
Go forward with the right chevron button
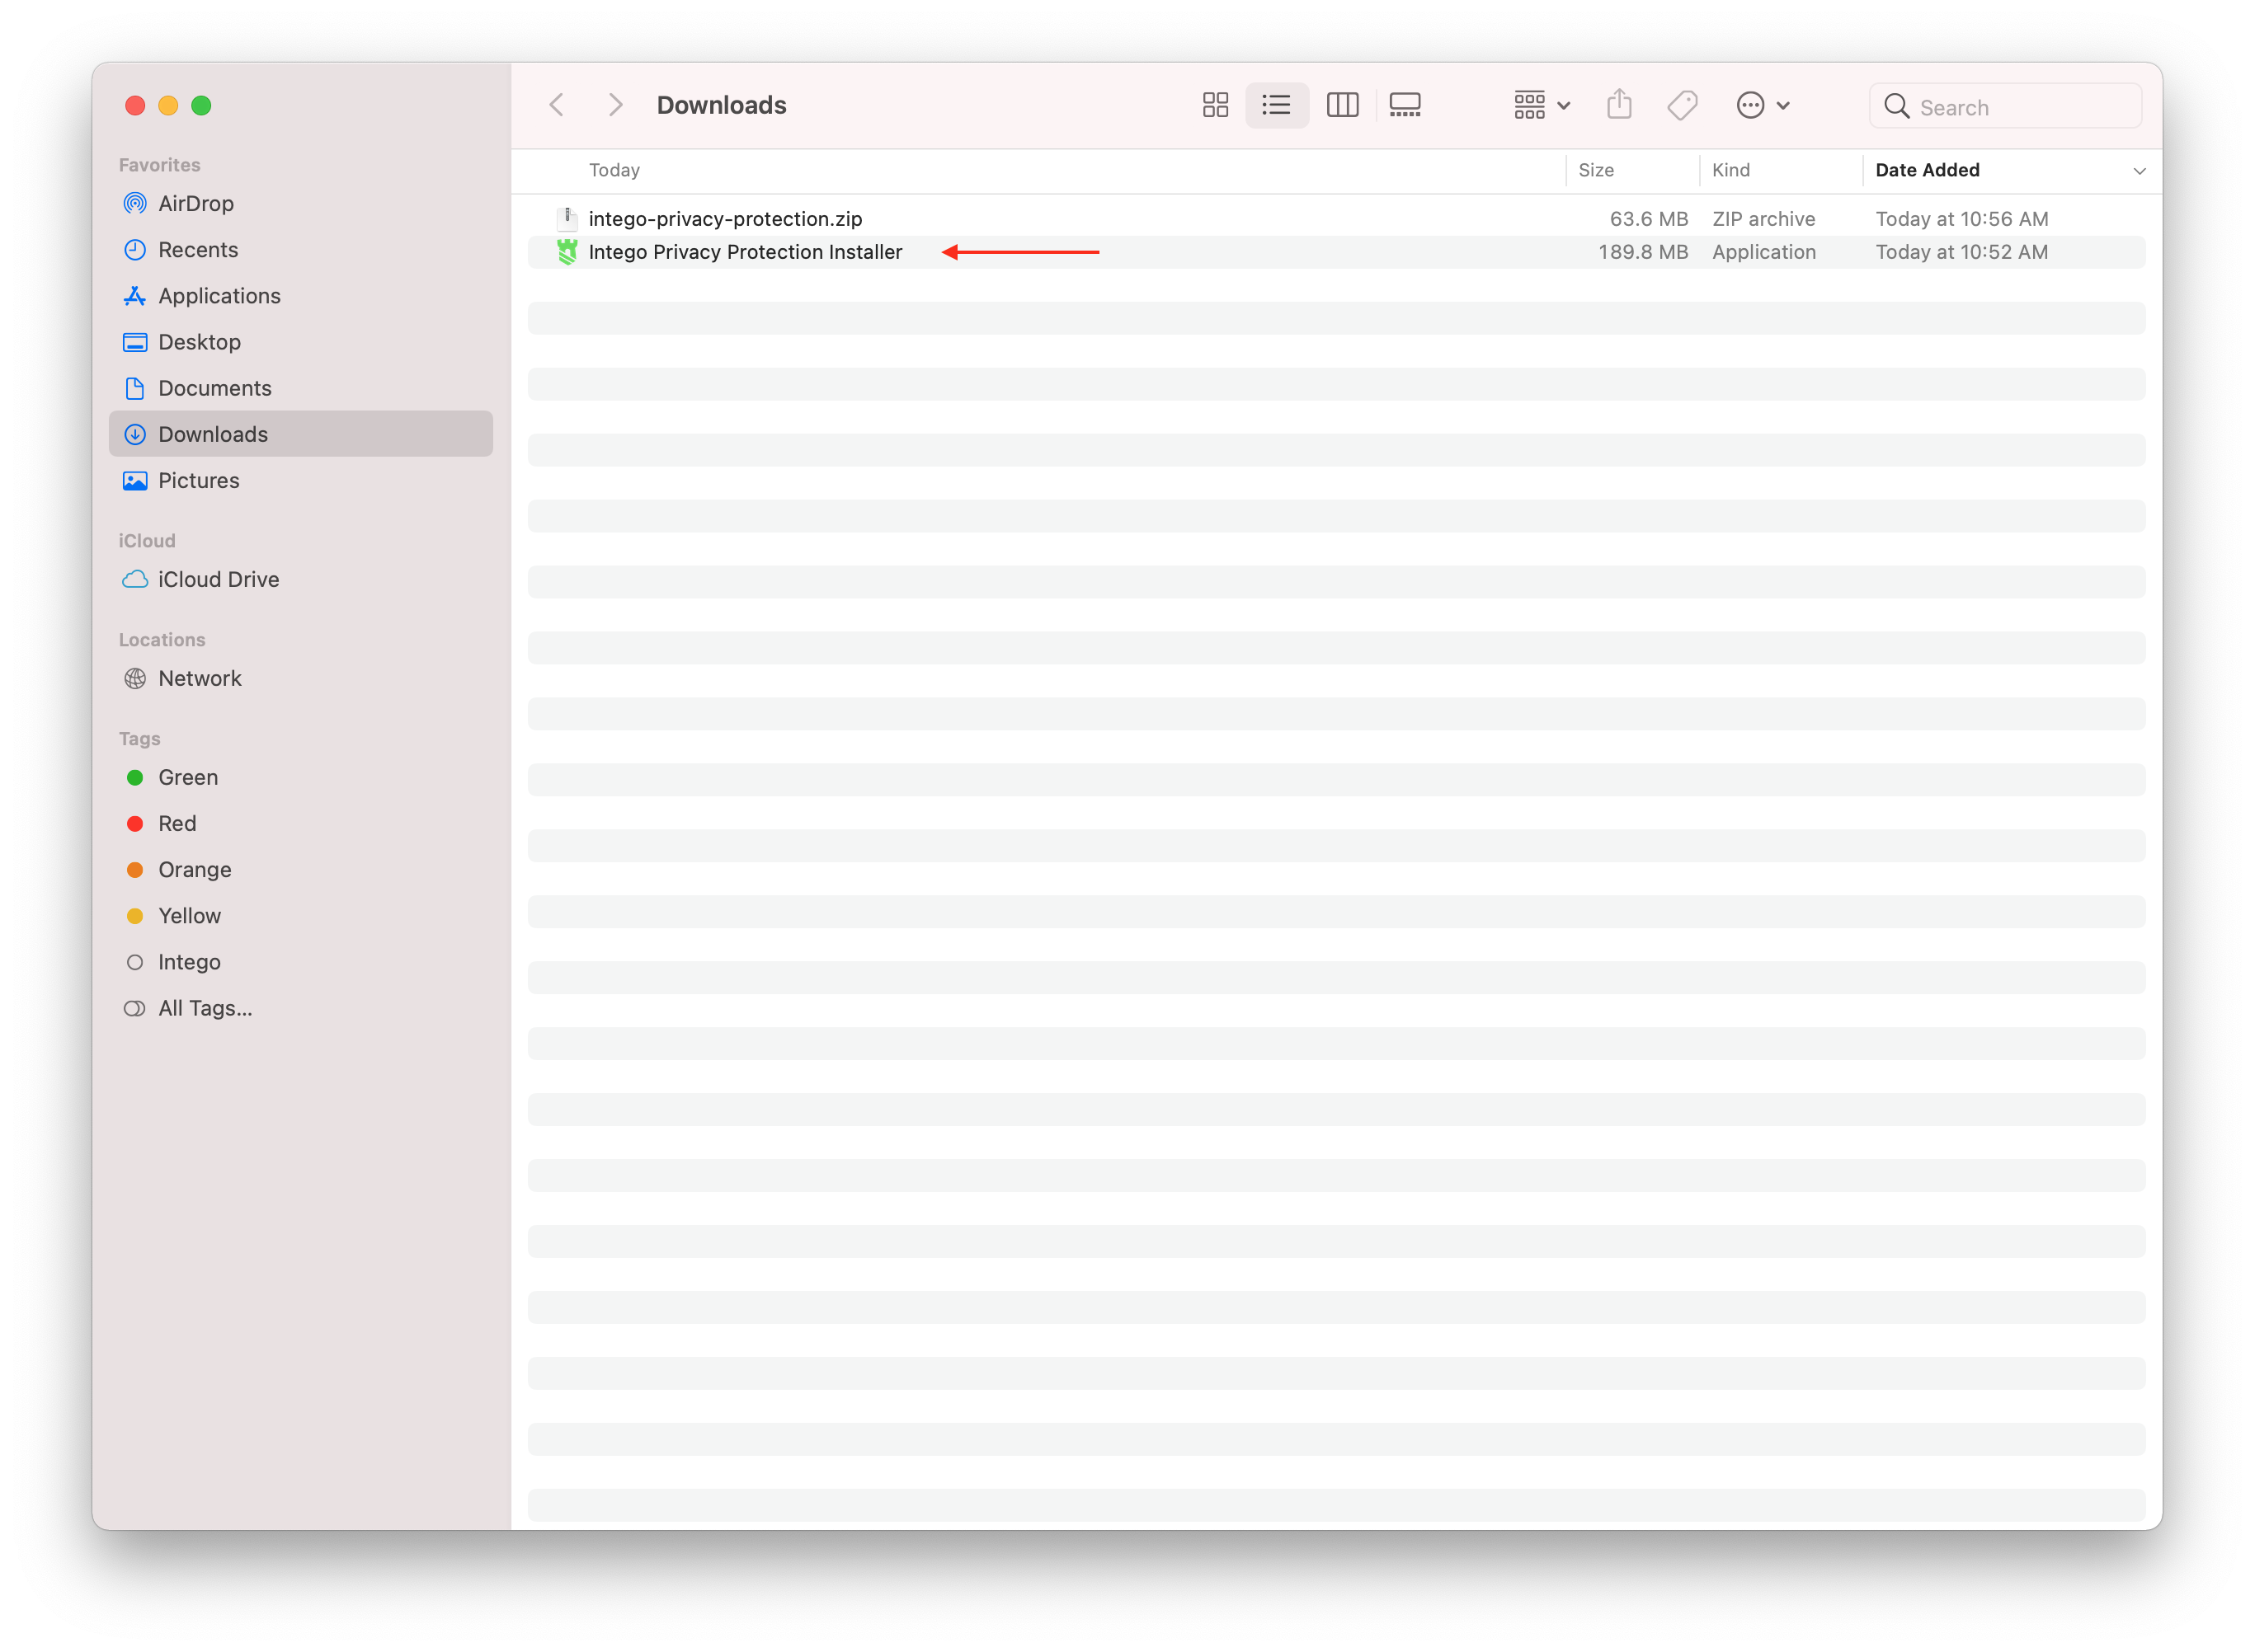click(615, 105)
